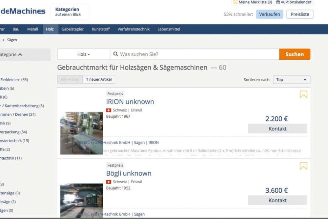Click Swiss flag on IRION listing
This screenshot has height=219, width=328.
(109, 110)
